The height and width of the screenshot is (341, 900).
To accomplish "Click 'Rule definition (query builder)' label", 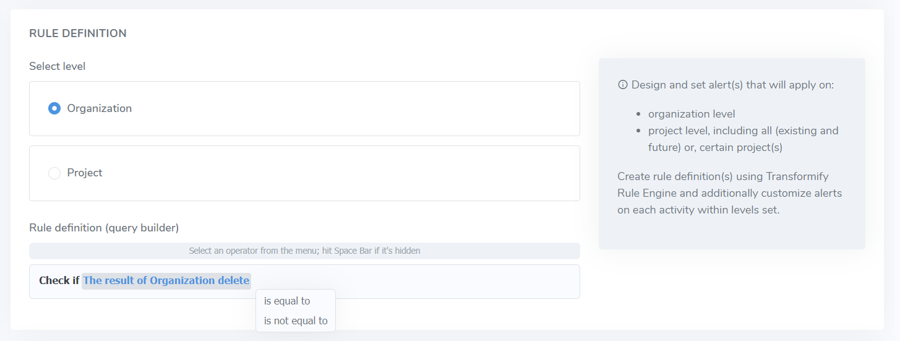I will (x=104, y=228).
